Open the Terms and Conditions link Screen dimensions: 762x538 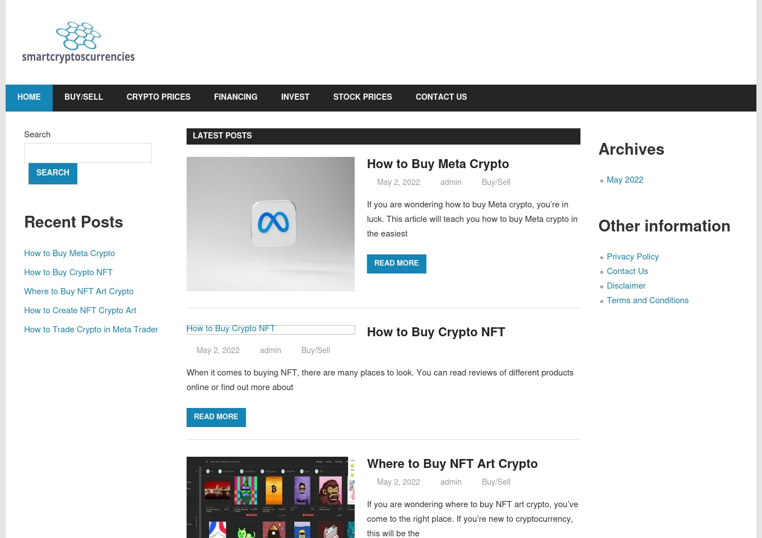[648, 301]
